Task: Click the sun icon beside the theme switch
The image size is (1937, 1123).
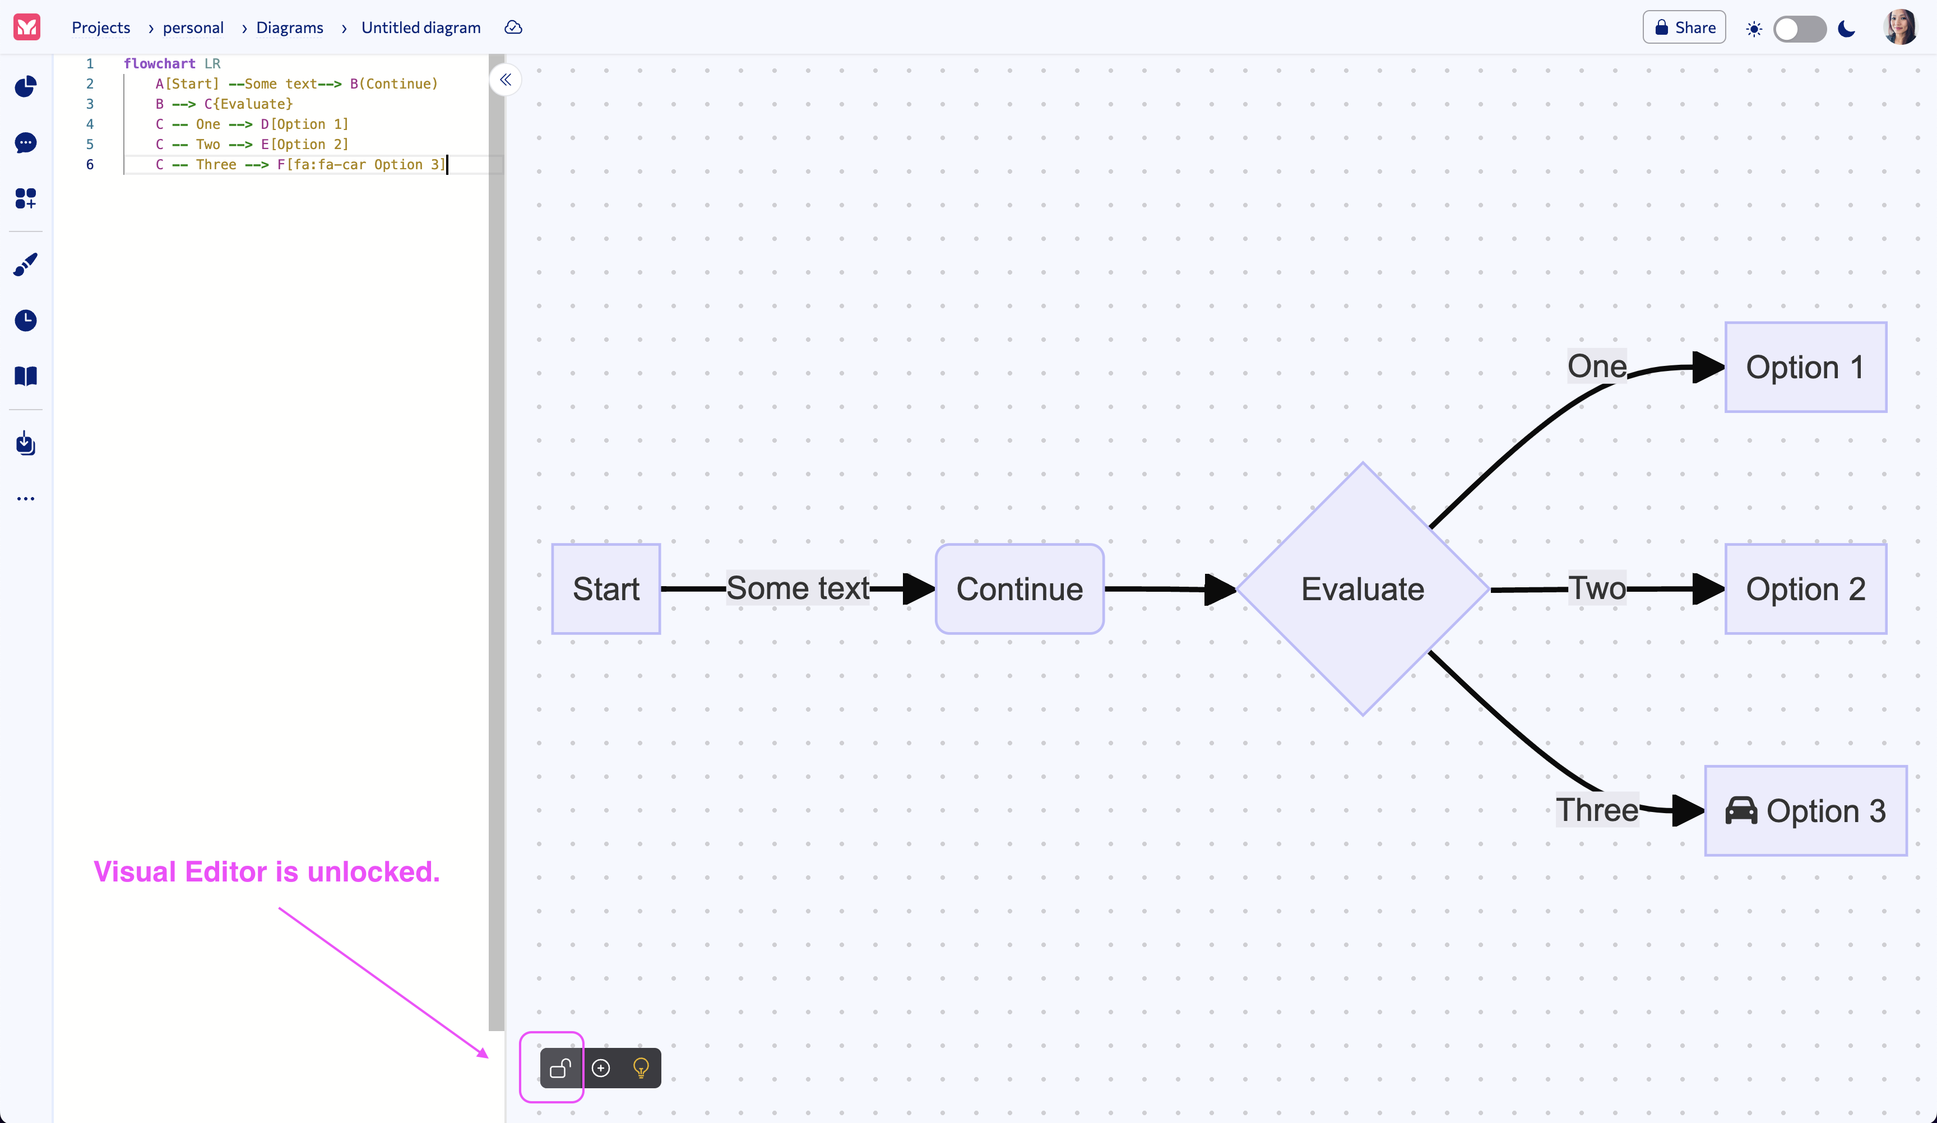Action: pos(1754,29)
